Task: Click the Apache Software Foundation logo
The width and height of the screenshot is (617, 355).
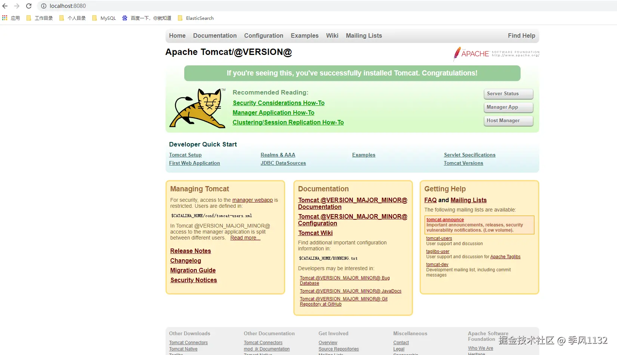Action: [x=496, y=54]
